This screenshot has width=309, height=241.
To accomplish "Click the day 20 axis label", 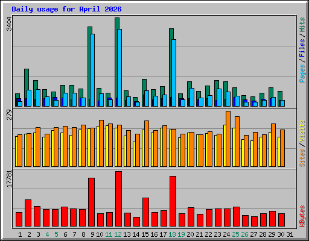I will click(190, 234).
